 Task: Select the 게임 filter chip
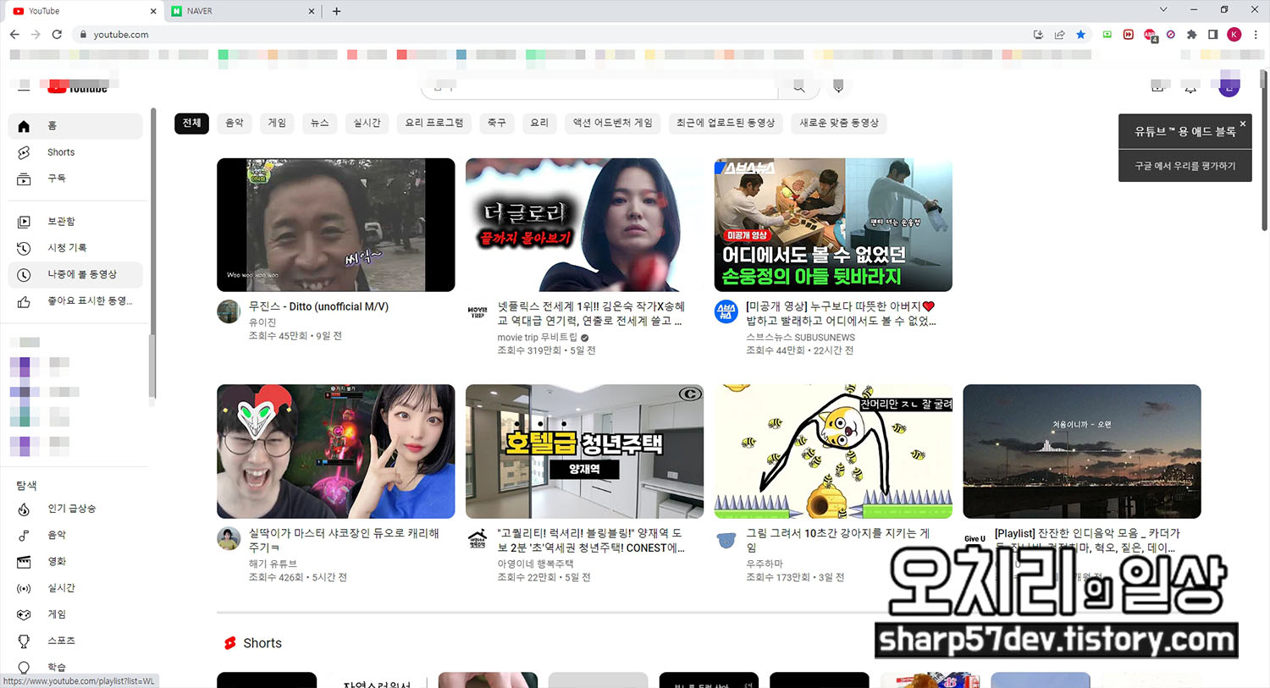coord(277,124)
